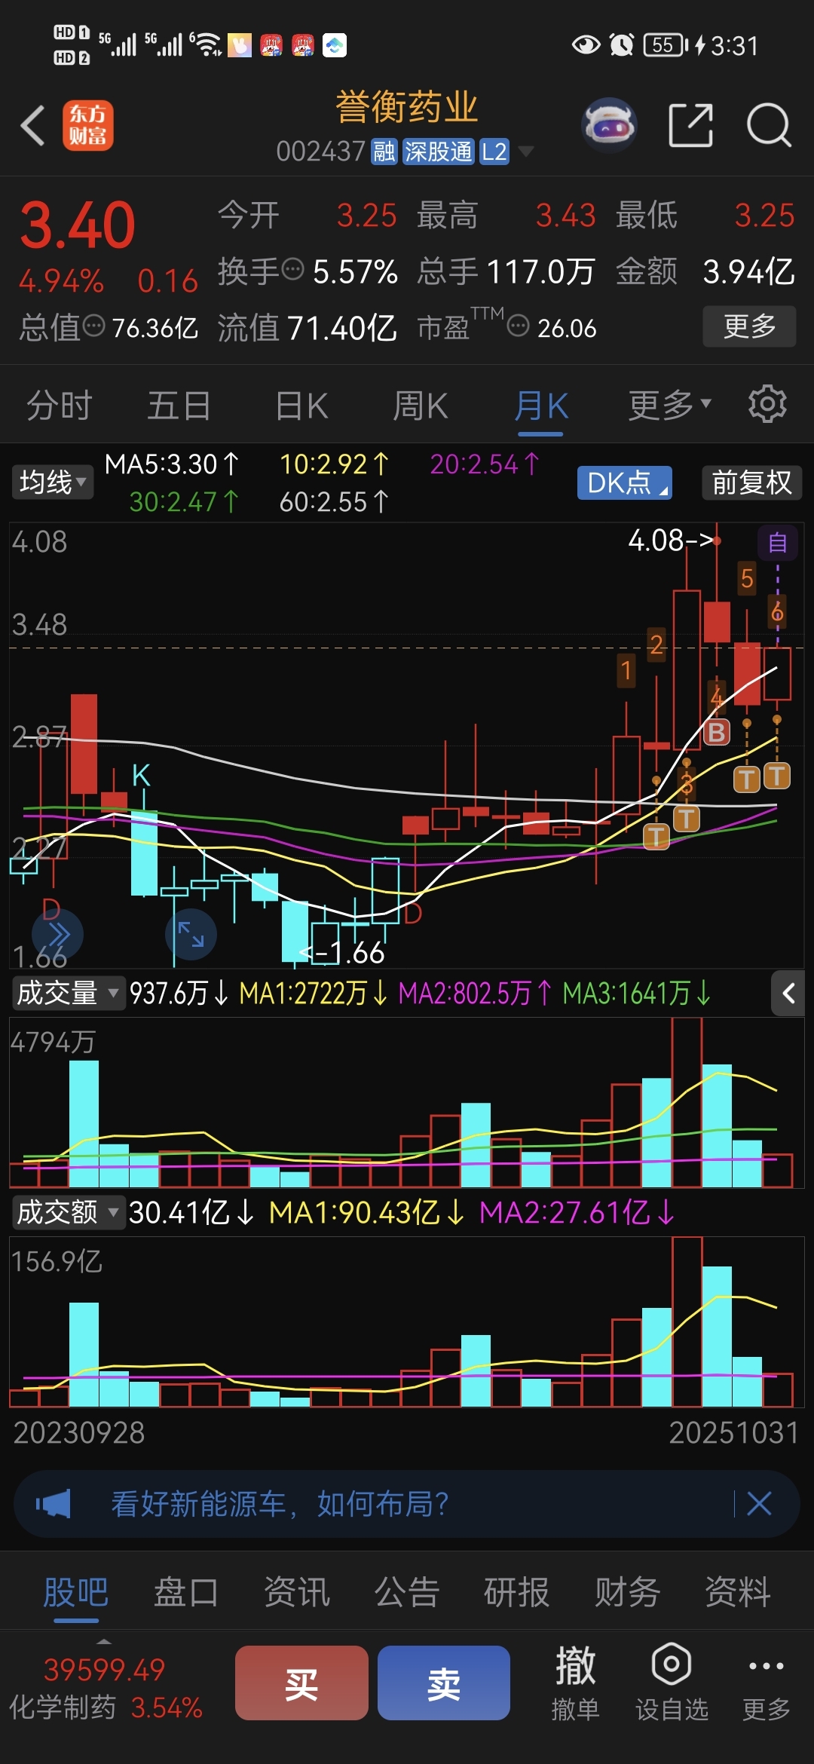
Task: Tap the alarm clock status icon
Action: click(x=622, y=45)
